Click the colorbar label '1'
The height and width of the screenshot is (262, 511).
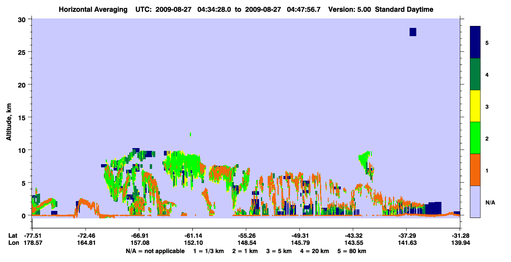[487, 170]
